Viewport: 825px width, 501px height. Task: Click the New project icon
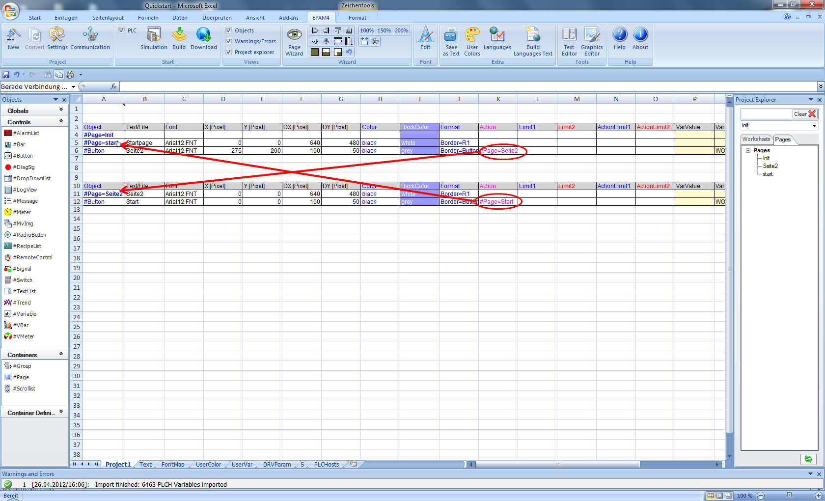click(13, 39)
